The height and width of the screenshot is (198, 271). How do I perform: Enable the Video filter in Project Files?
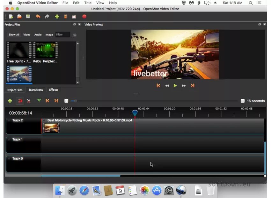[27, 34]
